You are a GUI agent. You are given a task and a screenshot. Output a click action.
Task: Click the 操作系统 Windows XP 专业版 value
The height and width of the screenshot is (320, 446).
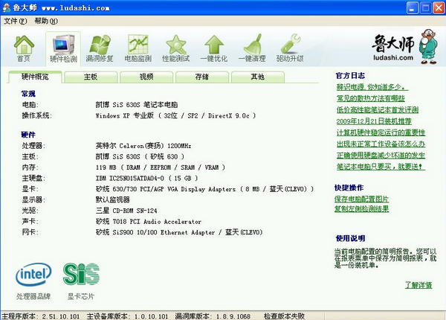tap(175, 115)
